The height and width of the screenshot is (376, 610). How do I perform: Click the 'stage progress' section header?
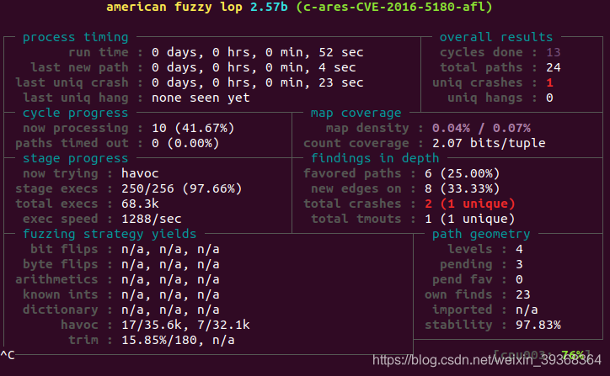[76, 158]
